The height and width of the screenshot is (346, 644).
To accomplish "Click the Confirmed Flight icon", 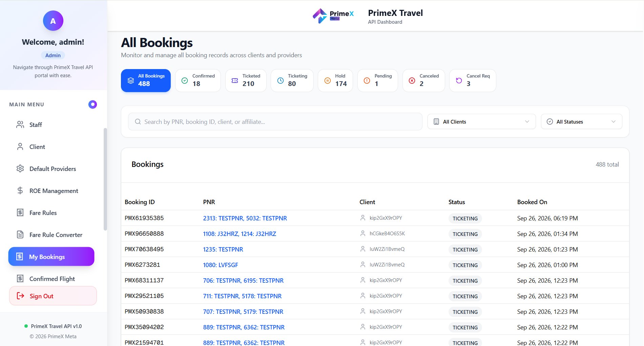I will click(x=20, y=279).
